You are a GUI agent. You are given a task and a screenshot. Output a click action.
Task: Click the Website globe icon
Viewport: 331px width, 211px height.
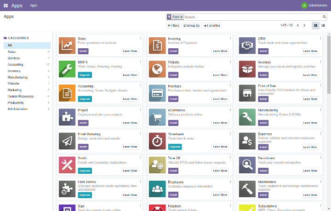[x=157, y=69]
